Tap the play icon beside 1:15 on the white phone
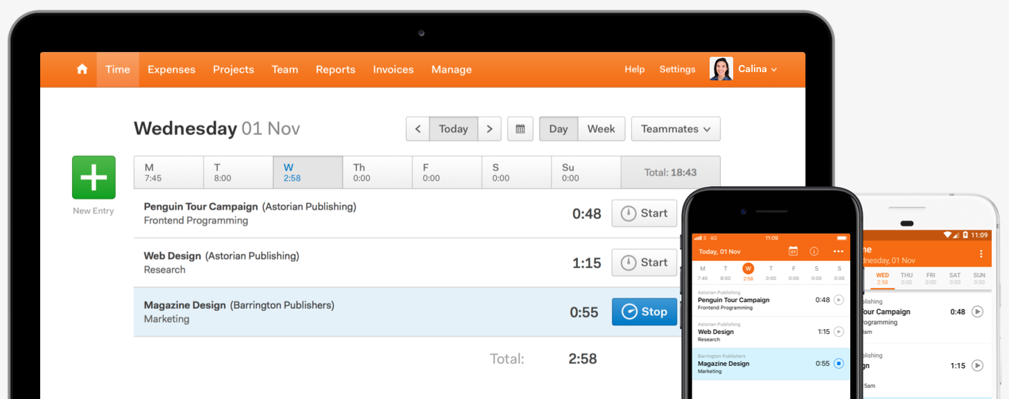The image size is (1009, 399). [977, 365]
